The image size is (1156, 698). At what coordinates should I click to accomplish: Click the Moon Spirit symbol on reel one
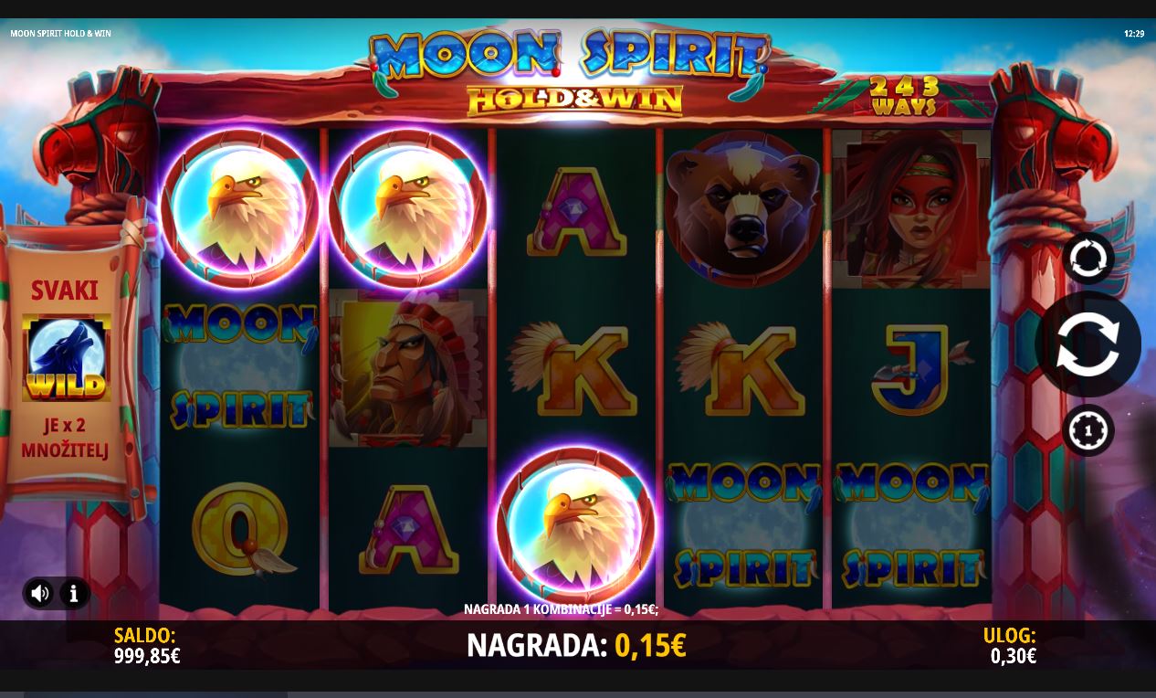pyautogui.click(x=239, y=368)
